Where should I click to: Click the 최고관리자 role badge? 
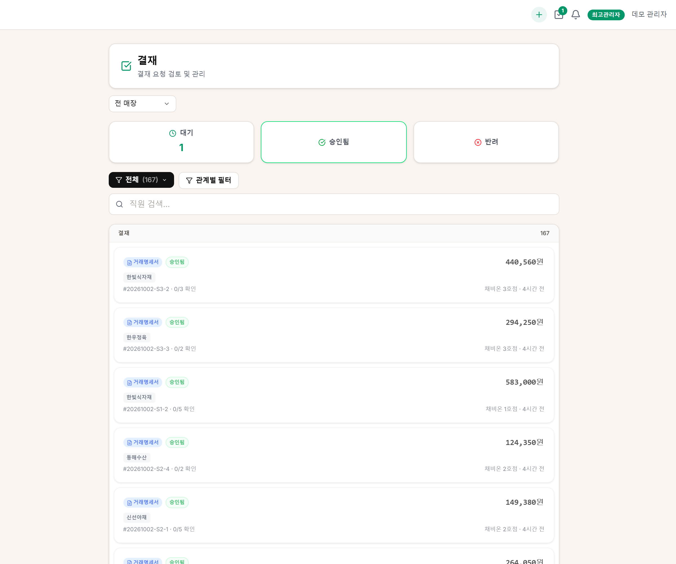[606, 15]
